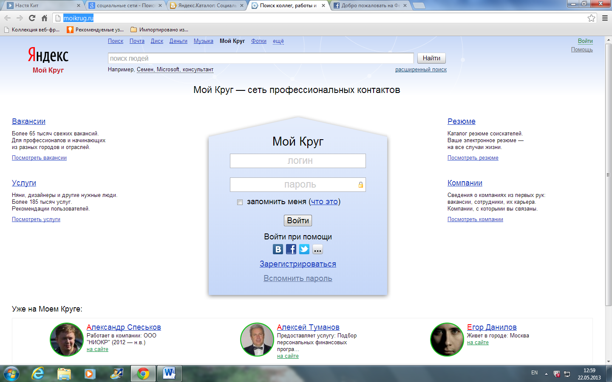This screenshot has height=382, width=612.
Task: Open the new tab button
Action: (x=419, y=6)
